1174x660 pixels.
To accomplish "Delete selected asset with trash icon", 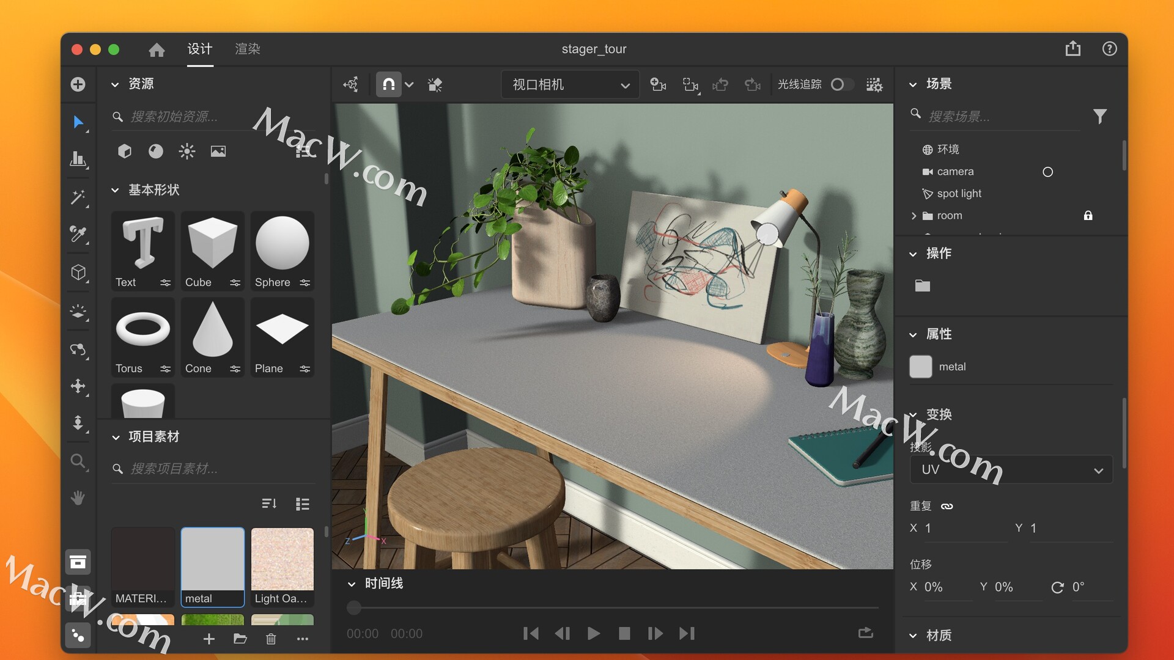I will click(271, 639).
